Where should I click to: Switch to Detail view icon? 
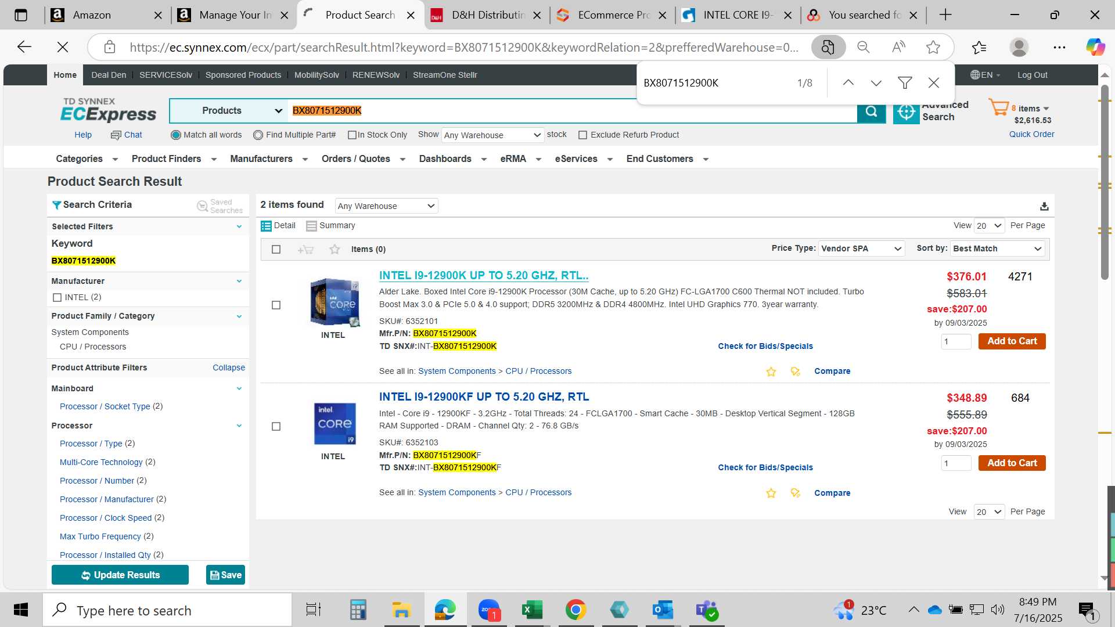(x=266, y=226)
